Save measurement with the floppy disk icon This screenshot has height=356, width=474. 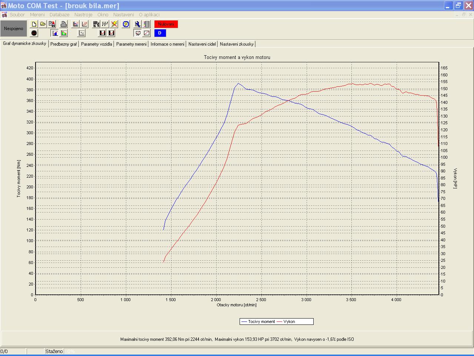click(52, 24)
